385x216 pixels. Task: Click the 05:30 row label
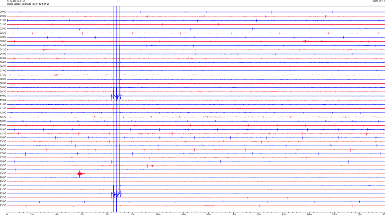click(3, 58)
